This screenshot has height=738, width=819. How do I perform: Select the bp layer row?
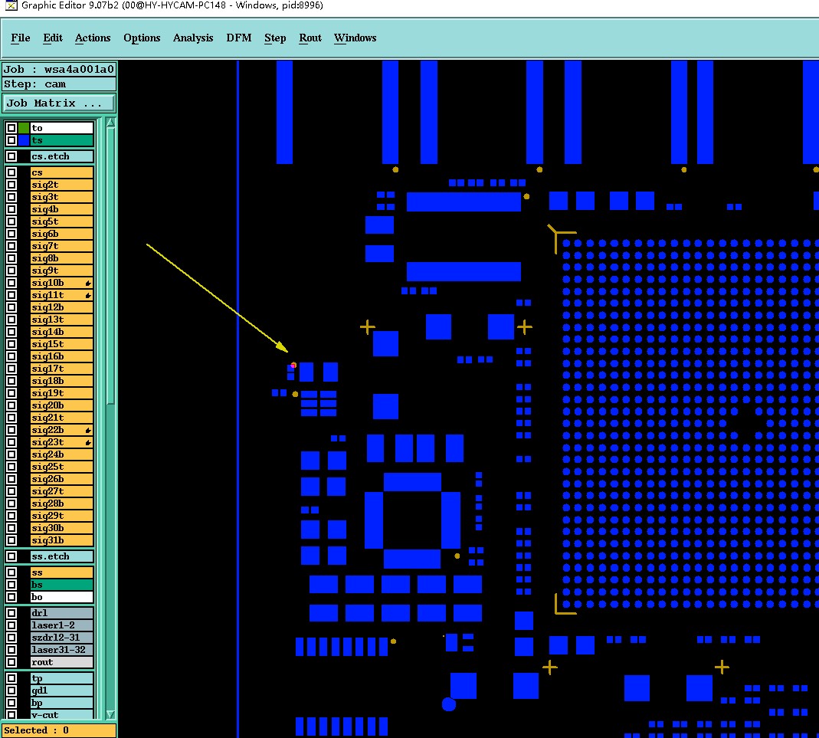(61, 703)
